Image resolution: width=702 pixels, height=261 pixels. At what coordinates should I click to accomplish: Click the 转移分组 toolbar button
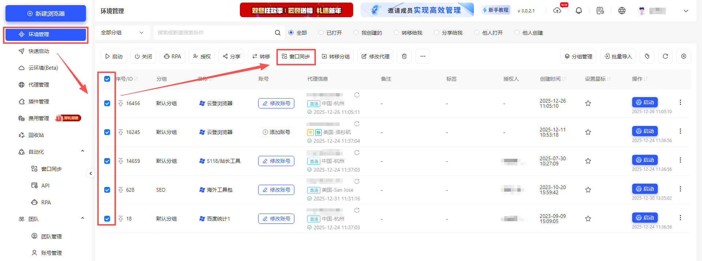click(335, 56)
